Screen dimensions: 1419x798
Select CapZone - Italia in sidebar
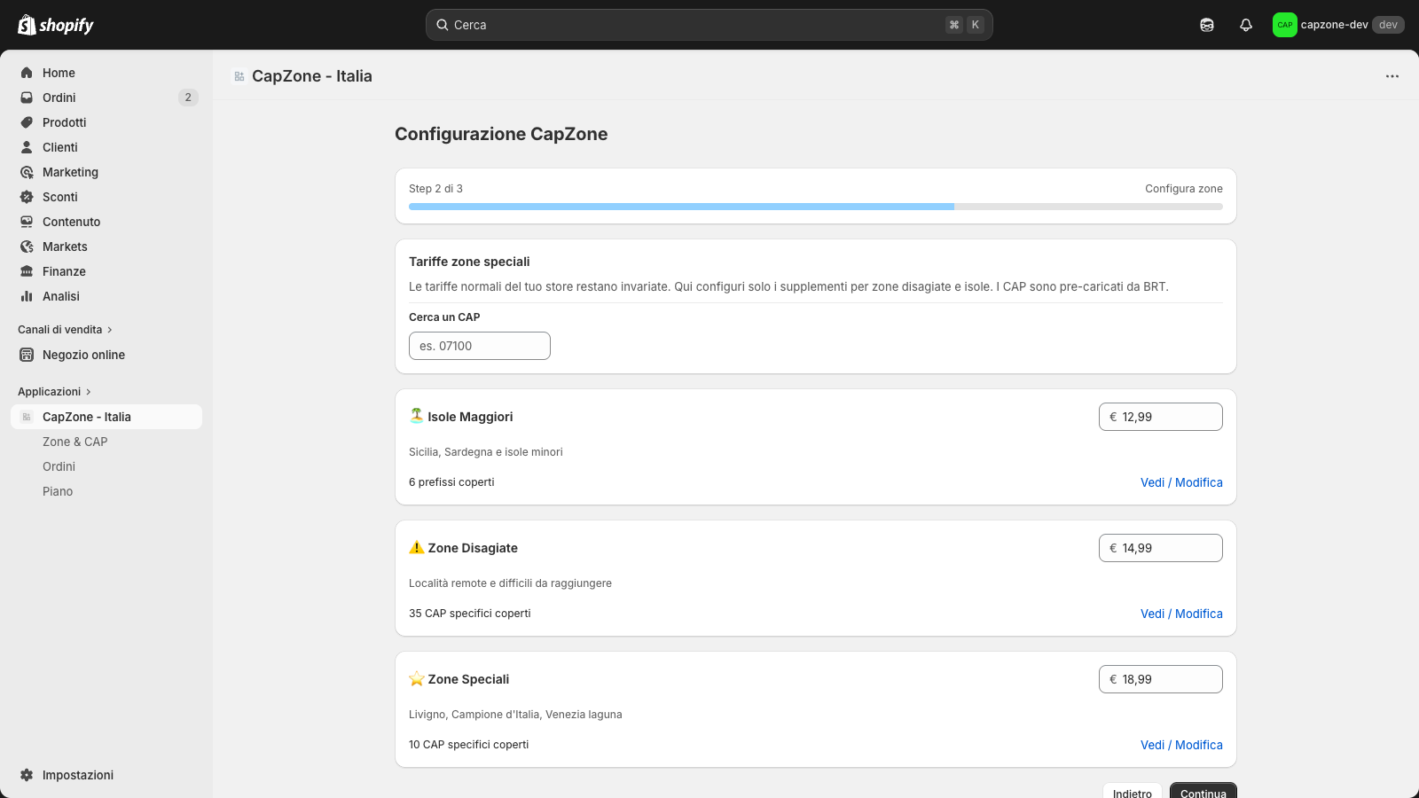[106, 417]
